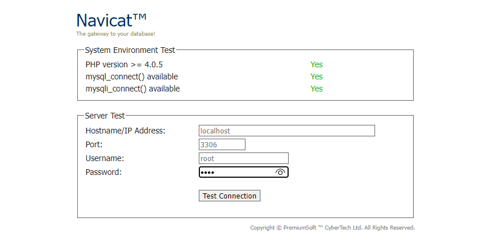Click the Navicat logo heading
The width and height of the screenshot is (503, 252).
coord(111,21)
